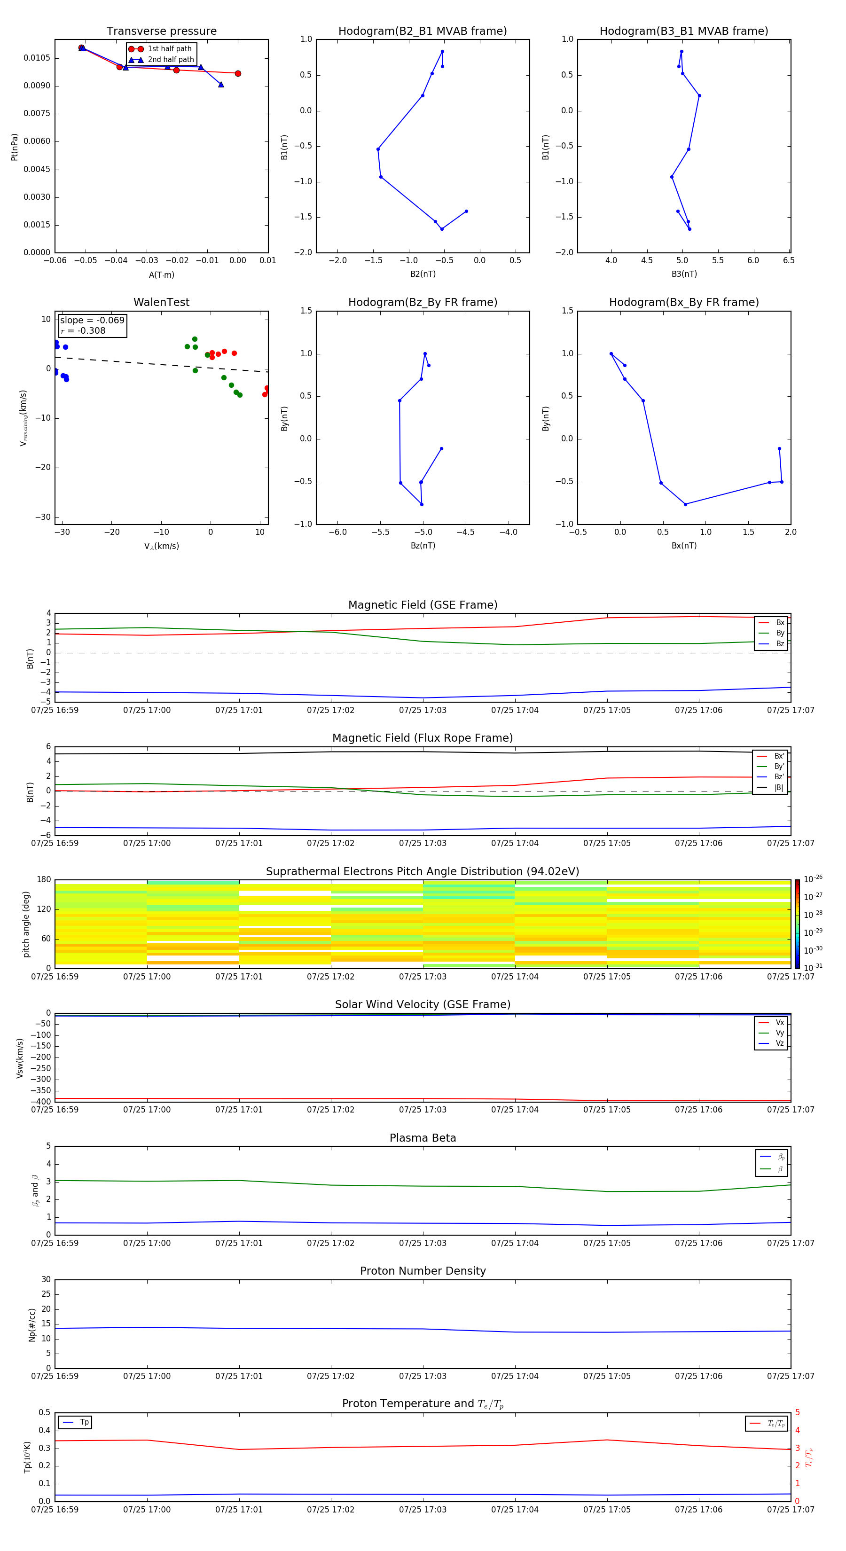The width and height of the screenshot is (846, 1551).
Task: Click the Walen test "V_A(km/s)" axis label
Action: point(161,546)
